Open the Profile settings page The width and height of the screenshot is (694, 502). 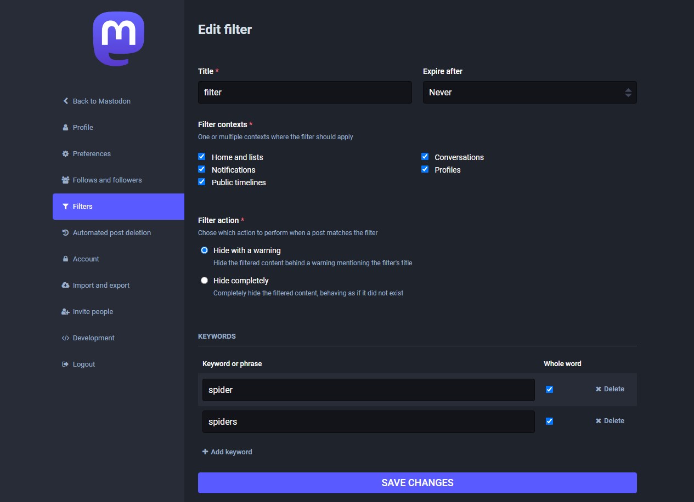[119, 127]
